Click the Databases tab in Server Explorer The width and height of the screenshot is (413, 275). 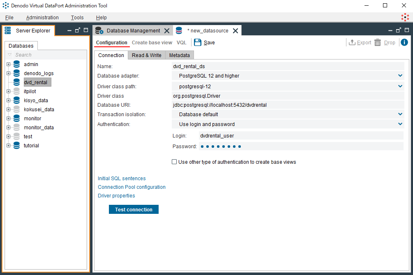tap(21, 46)
